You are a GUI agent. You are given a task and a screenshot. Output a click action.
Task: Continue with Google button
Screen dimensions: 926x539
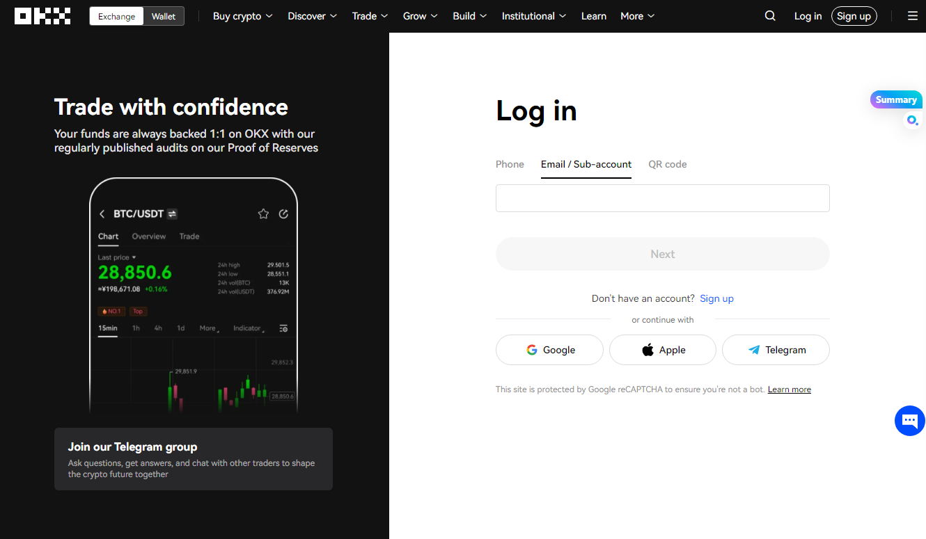(x=549, y=350)
